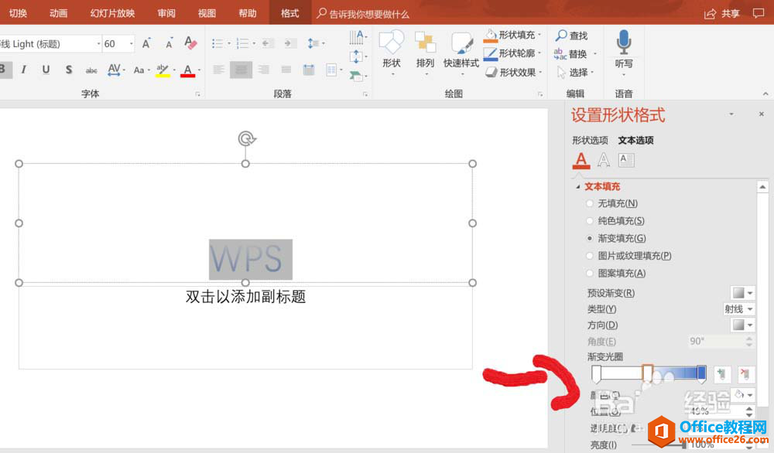Click the 形状填充 shape fill button
774x453 pixels.
click(511, 35)
